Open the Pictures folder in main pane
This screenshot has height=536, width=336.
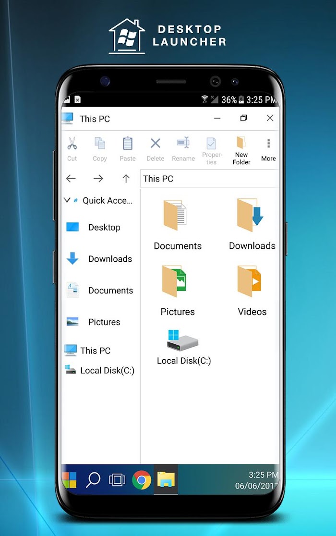(178, 291)
